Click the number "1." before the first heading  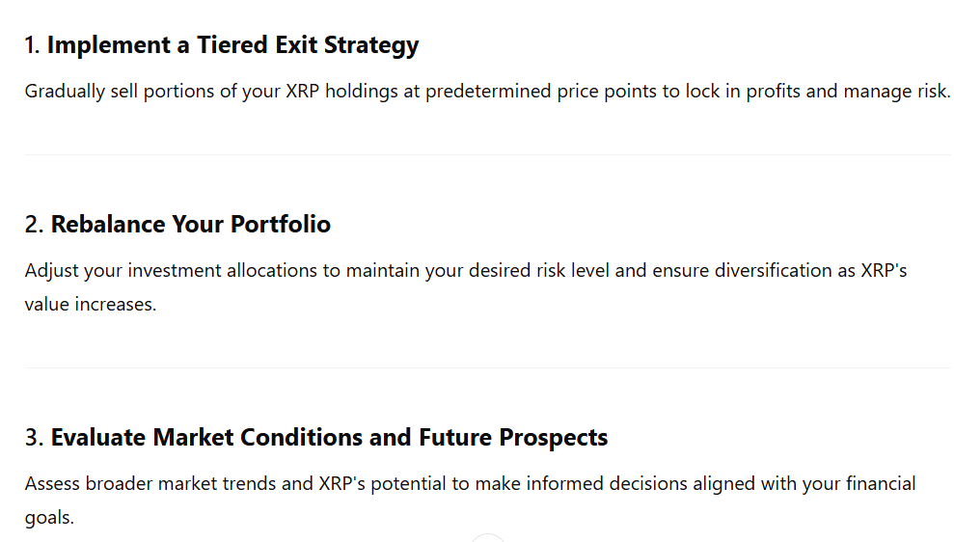click(x=34, y=44)
